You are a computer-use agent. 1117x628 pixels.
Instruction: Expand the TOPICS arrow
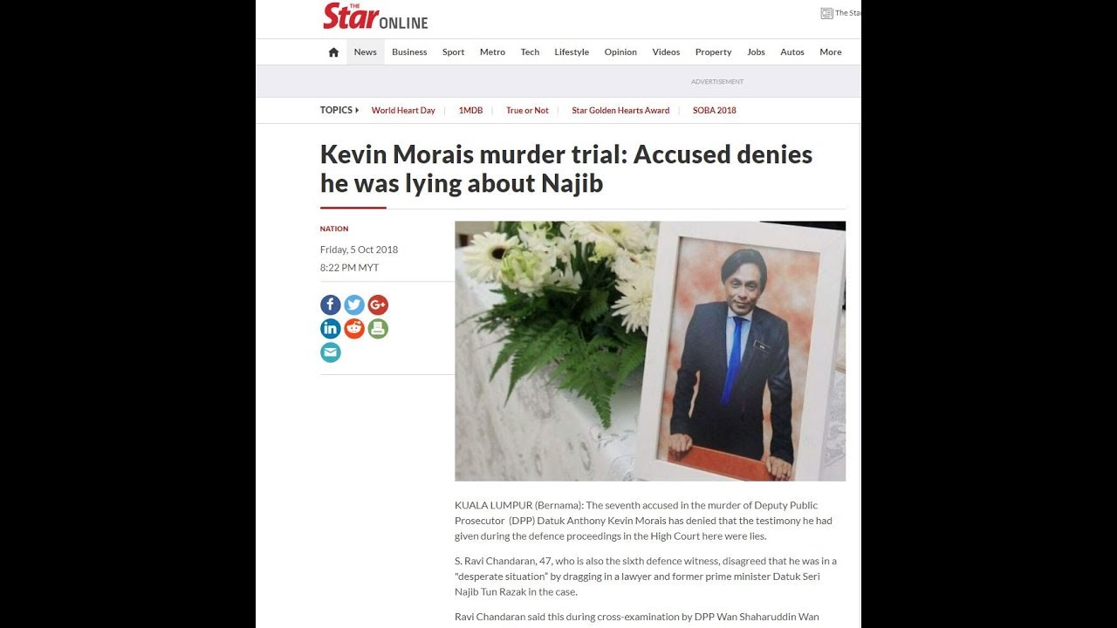(357, 110)
